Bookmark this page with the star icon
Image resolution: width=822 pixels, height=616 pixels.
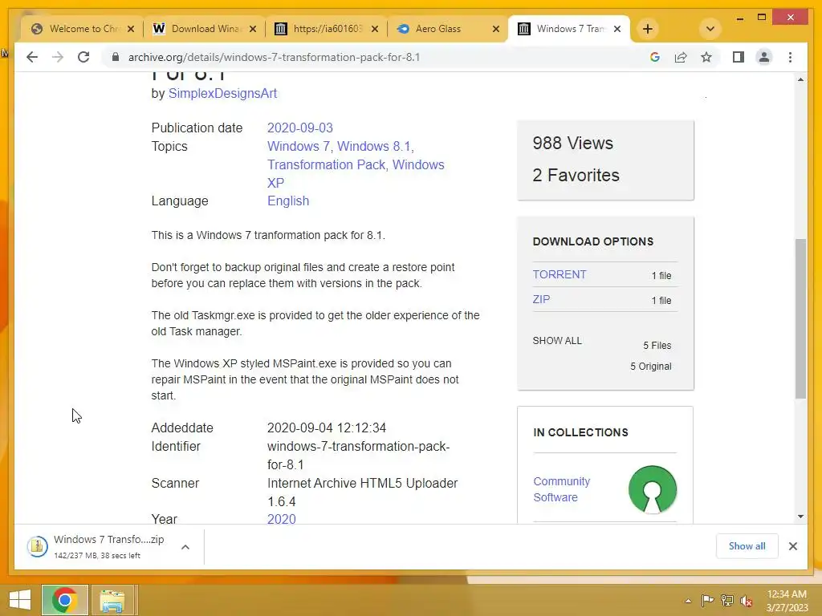706,57
